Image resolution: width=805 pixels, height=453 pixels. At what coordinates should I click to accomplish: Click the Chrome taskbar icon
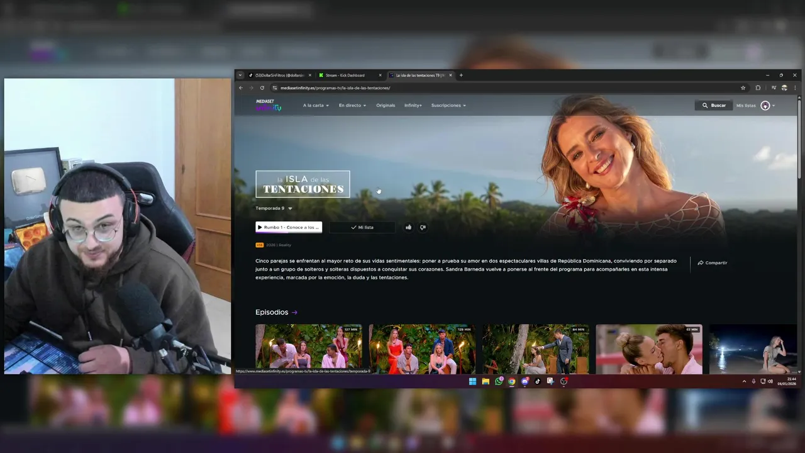(x=512, y=381)
